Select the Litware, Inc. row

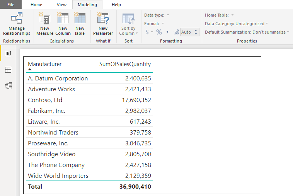(x=90, y=122)
